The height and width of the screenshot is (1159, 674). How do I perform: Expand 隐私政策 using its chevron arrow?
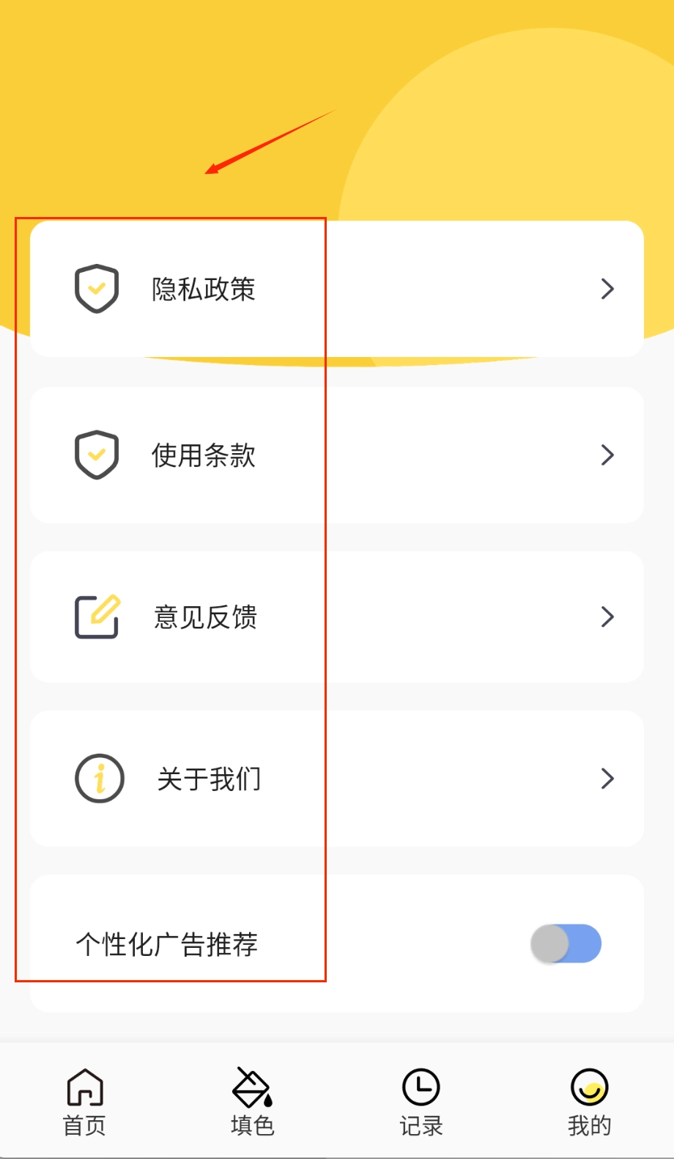click(x=607, y=289)
